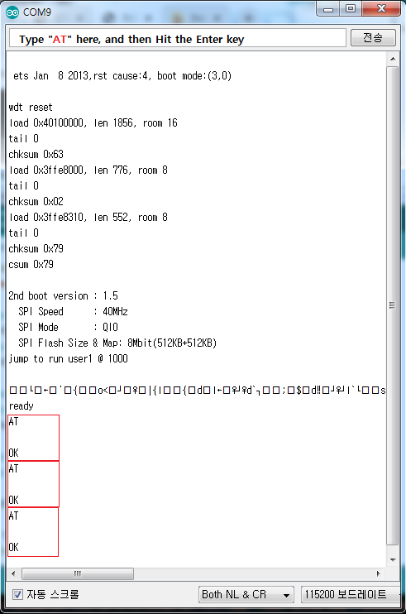The width and height of the screenshot is (406, 614).
Task: Click the horizontal scrollbar right arrow
Action: click(378, 573)
